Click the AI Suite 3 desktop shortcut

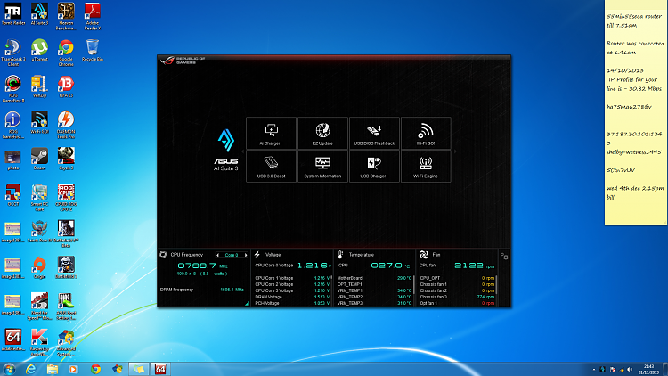click(x=39, y=14)
